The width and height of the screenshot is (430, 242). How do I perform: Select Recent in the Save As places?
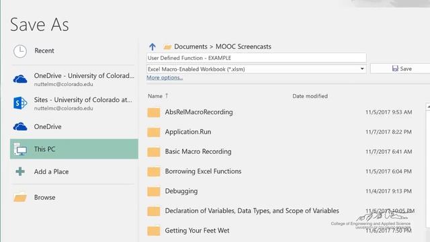(x=44, y=51)
